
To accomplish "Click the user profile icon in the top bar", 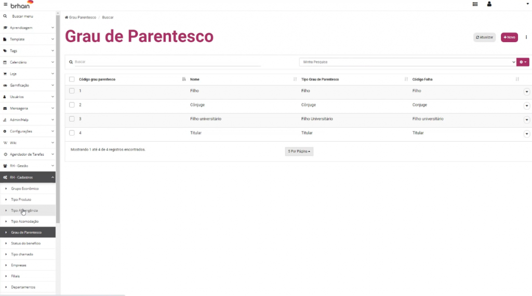I will 489,4.
